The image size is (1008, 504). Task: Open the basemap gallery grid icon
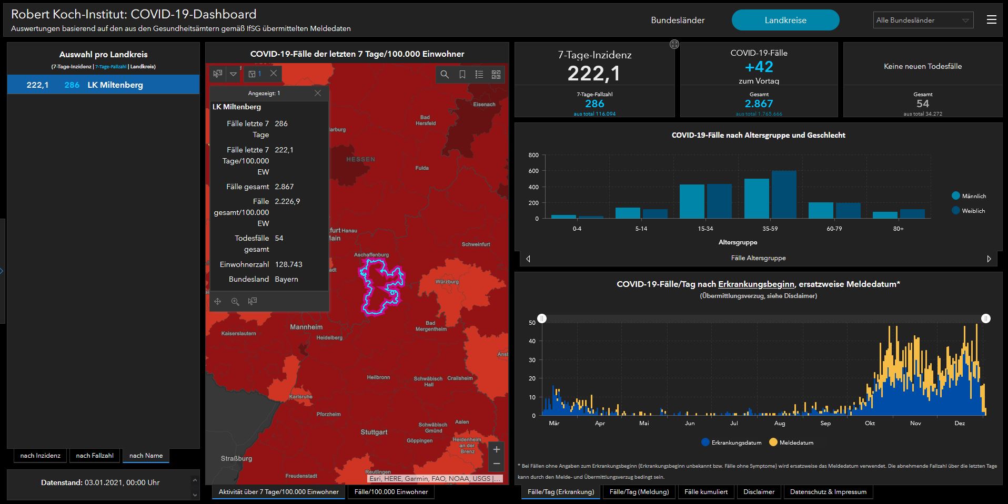[496, 75]
